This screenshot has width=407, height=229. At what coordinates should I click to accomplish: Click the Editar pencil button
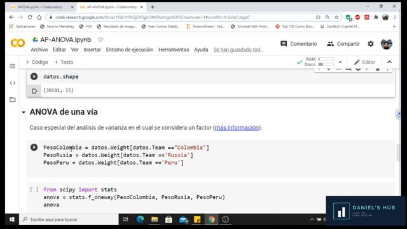pyautogui.click(x=365, y=62)
